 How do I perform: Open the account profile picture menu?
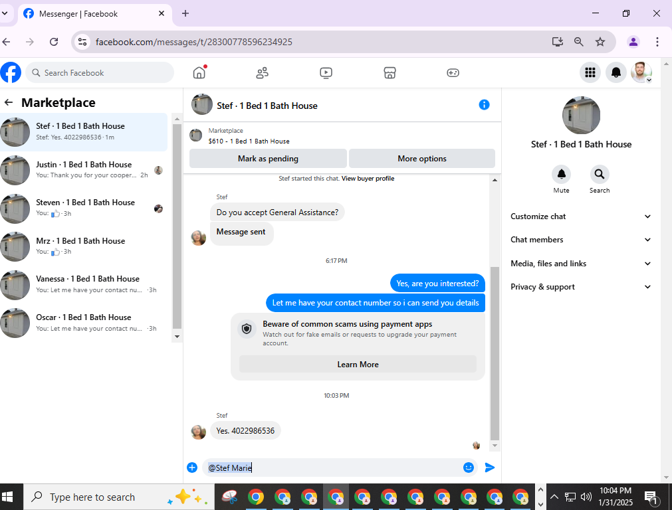point(641,73)
